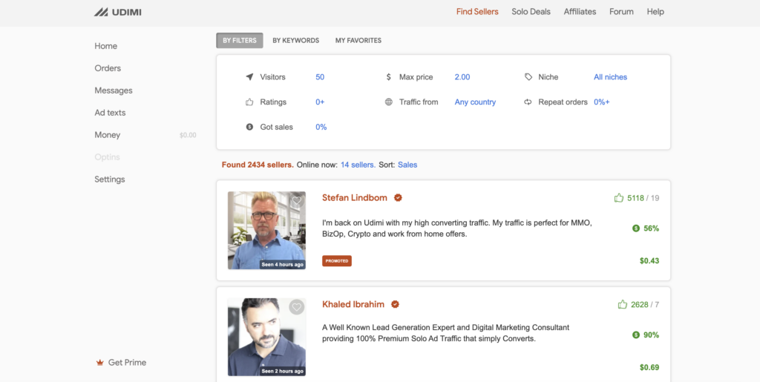Image resolution: width=760 pixels, height=382 pixels.
Task: Click the $0.43 price
Action: (649, 261)
